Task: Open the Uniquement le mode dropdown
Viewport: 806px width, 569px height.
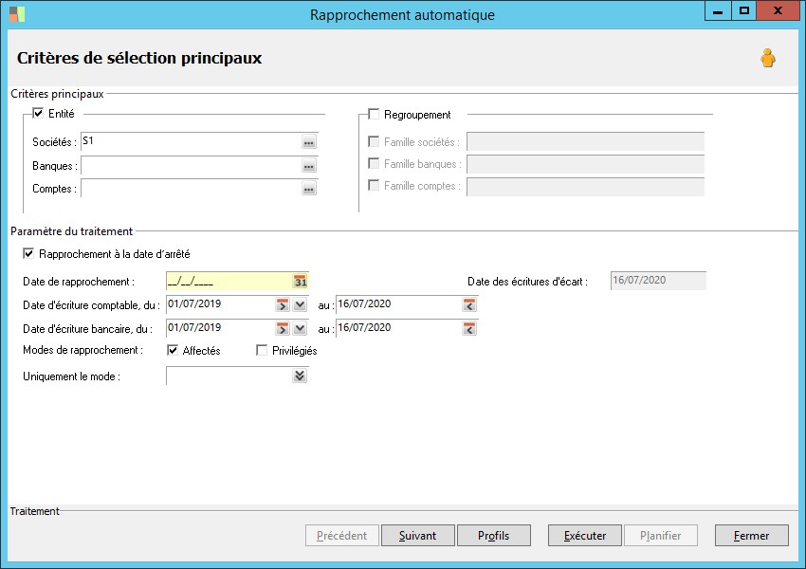Action: click(300, 376)
